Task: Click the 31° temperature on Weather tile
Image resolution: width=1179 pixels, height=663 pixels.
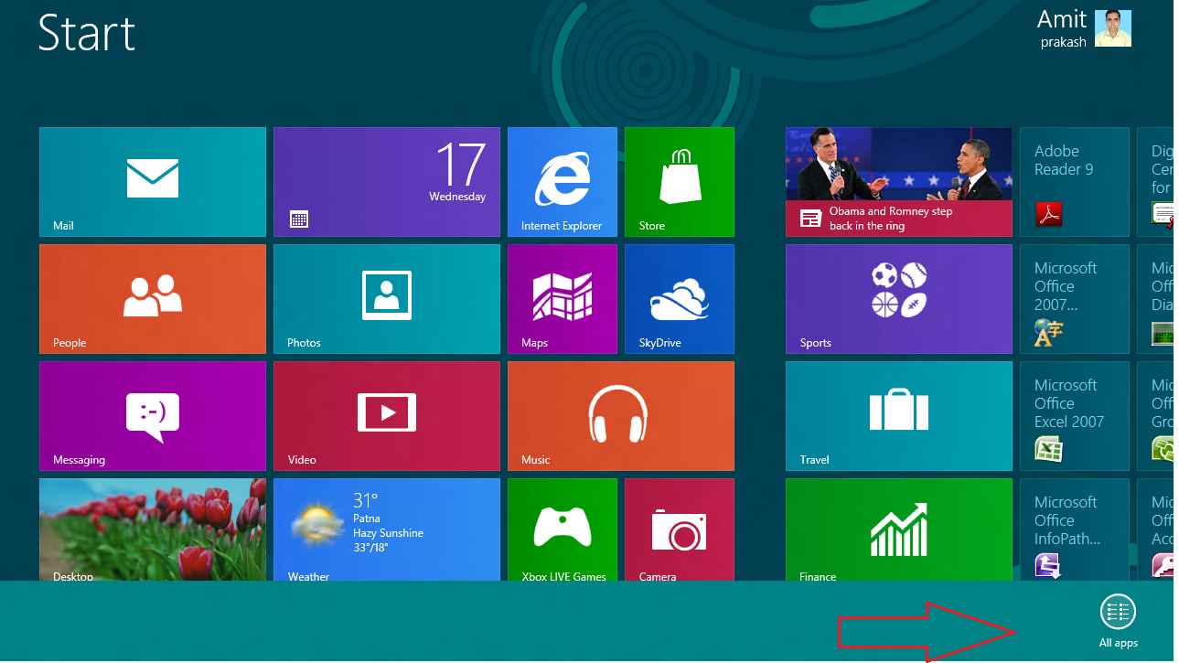Action: (366, 500)
